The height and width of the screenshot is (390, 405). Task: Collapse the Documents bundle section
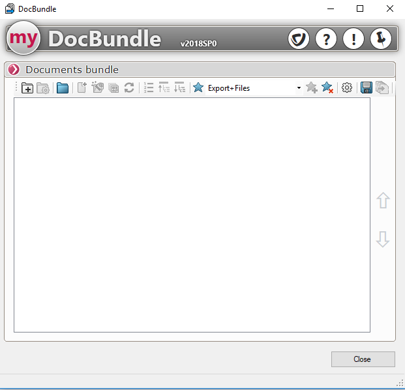tap(14, 70)
